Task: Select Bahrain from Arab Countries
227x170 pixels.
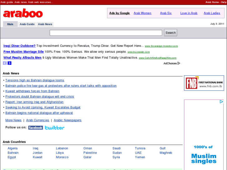Action: (x=13, y=153)
